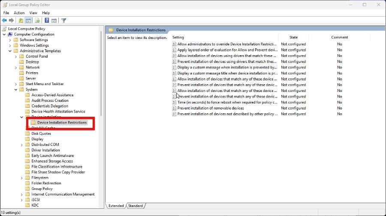
Task: Switch to the Standard tab
Action: [136, 206]
